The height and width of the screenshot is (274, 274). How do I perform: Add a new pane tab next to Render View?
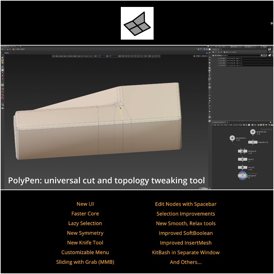coord(20,47)
